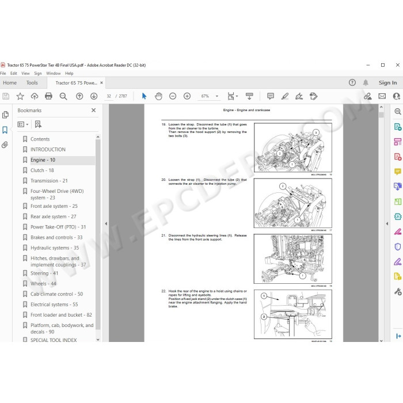
Task: Click the Export PDF tool in right pane
Action: (x=398, y=127)
